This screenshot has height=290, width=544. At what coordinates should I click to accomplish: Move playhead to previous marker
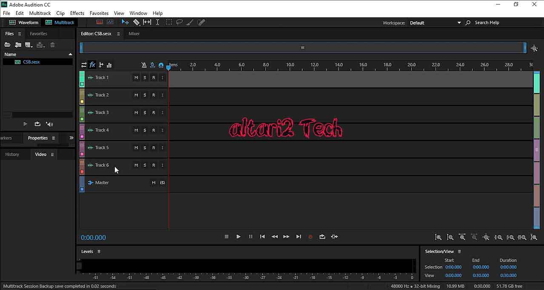coord(262,237)
